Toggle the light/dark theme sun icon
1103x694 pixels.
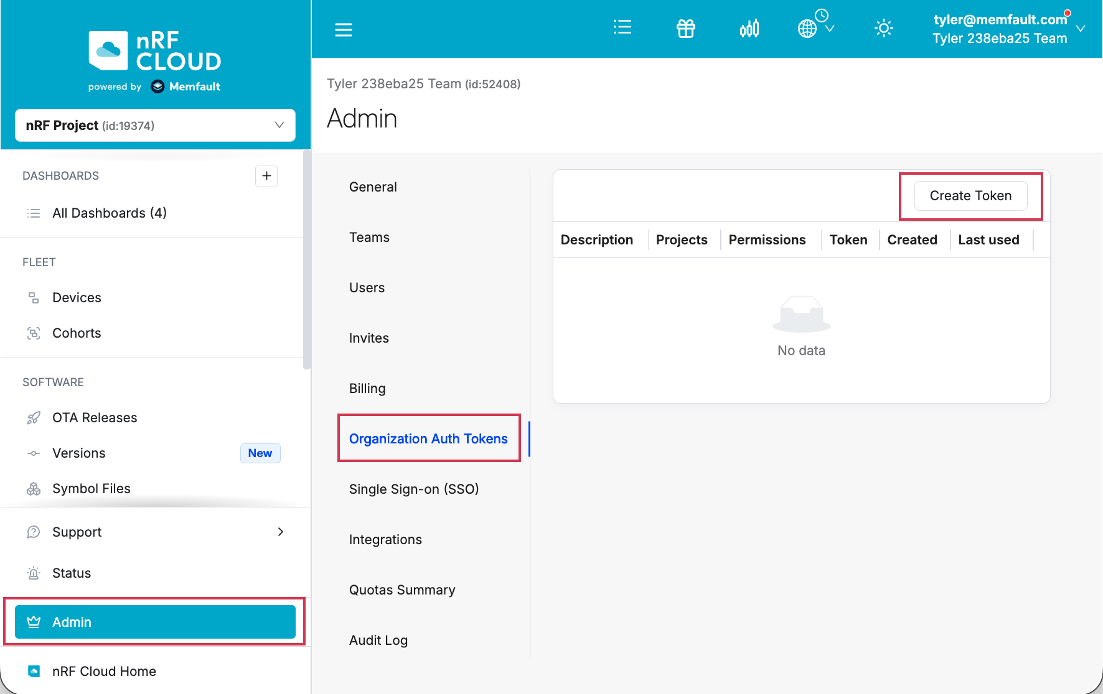pos(884,29)
